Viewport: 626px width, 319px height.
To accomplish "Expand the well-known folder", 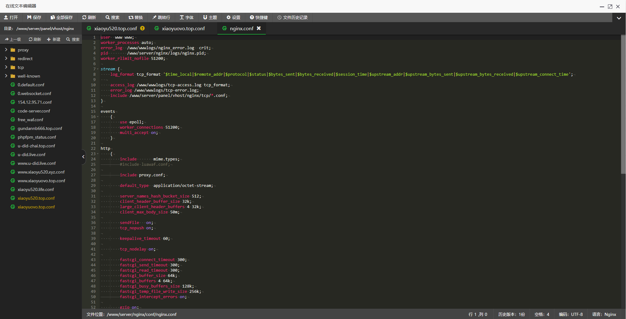I will pos(6,76).
